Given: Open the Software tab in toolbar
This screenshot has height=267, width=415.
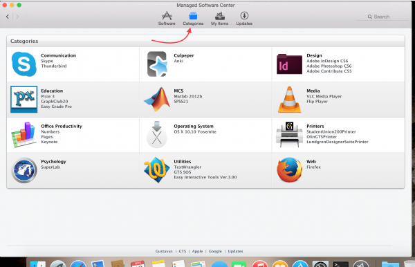Looking at the screenshot, I should 167,18.
